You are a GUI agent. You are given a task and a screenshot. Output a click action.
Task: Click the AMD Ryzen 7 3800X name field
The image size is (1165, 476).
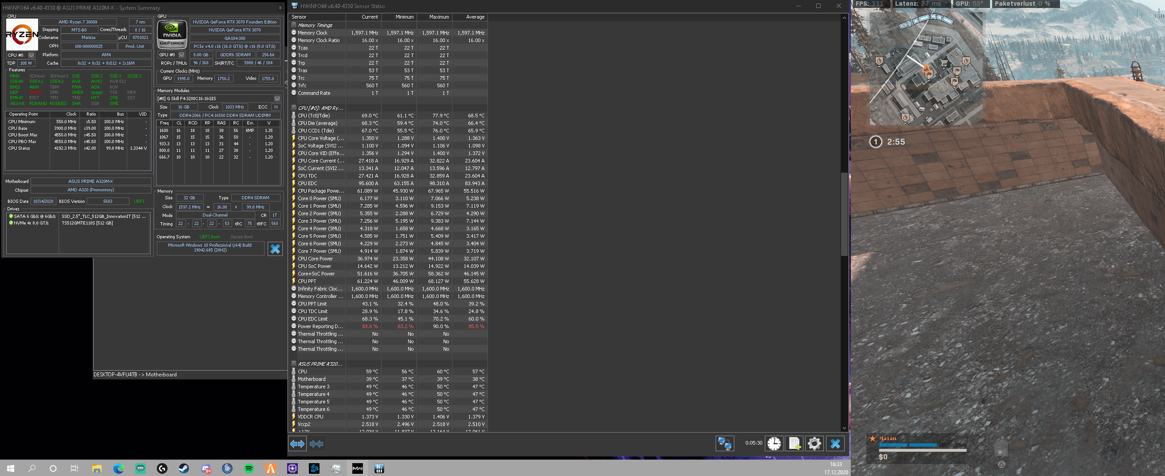pos(78,22)
